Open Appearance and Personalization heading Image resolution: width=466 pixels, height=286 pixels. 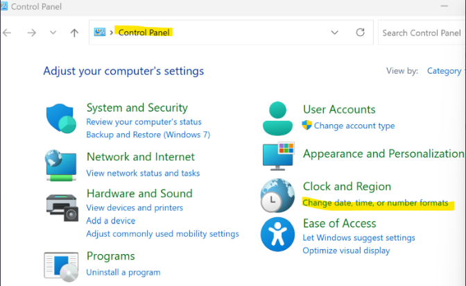coord(383,153)
